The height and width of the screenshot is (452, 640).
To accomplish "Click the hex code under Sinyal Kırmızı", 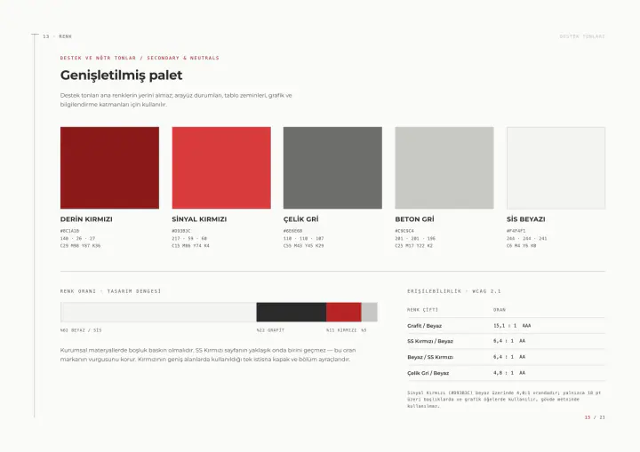I will (x=181, y=231).
